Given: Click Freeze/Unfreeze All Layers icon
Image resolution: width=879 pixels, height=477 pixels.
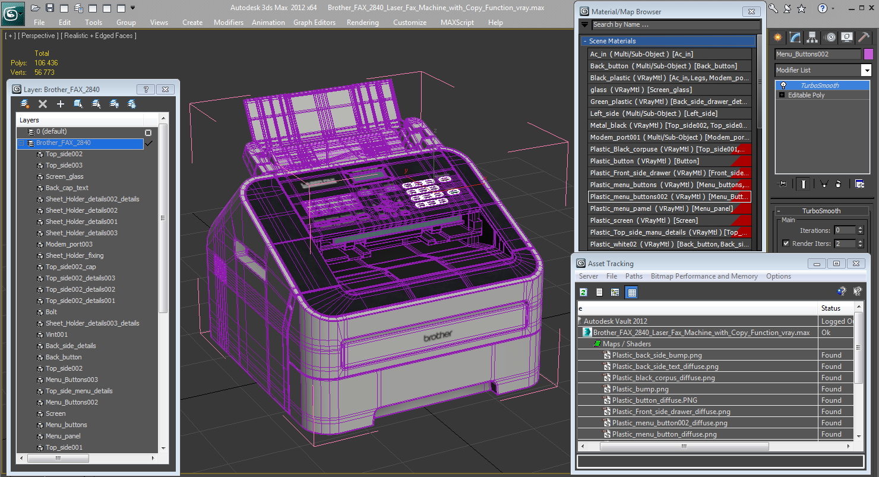Looking at the screenshot, I should pyautogui.click(x=132, y=104).
